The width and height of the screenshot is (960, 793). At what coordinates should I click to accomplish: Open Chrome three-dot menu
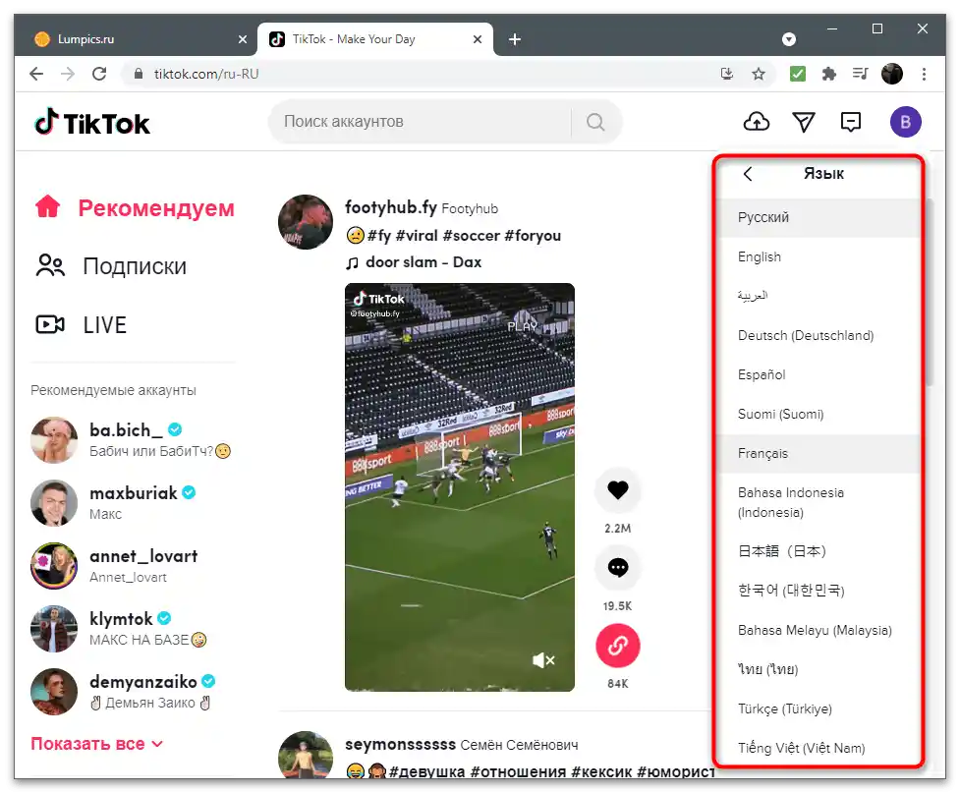pyautogui.click(x=924, y=74)
